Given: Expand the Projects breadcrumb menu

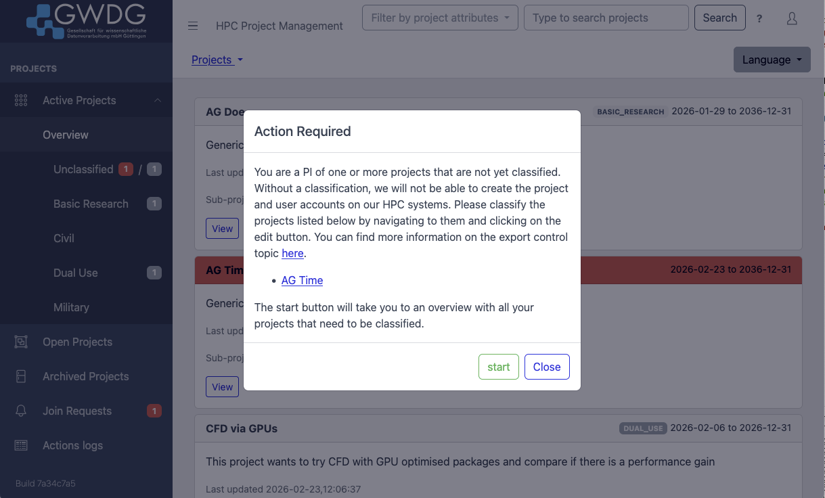Looking at the screenshot, I should coord(217,60).
